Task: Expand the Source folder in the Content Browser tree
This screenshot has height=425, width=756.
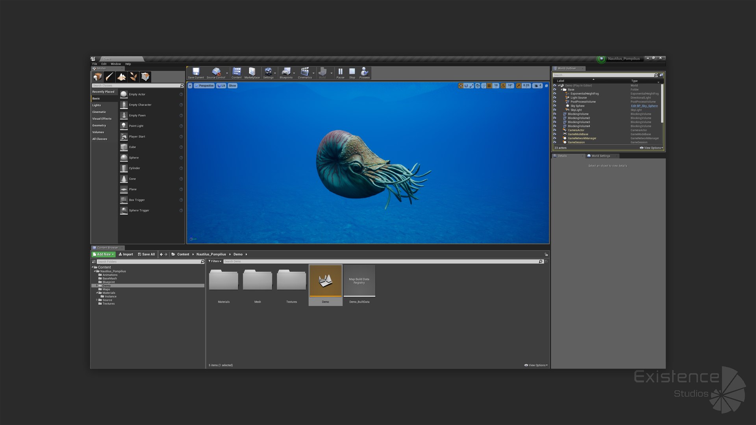Action: [x=97, y=300]
